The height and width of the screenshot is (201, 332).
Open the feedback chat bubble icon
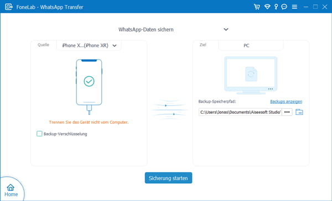(x=284, y=7)
